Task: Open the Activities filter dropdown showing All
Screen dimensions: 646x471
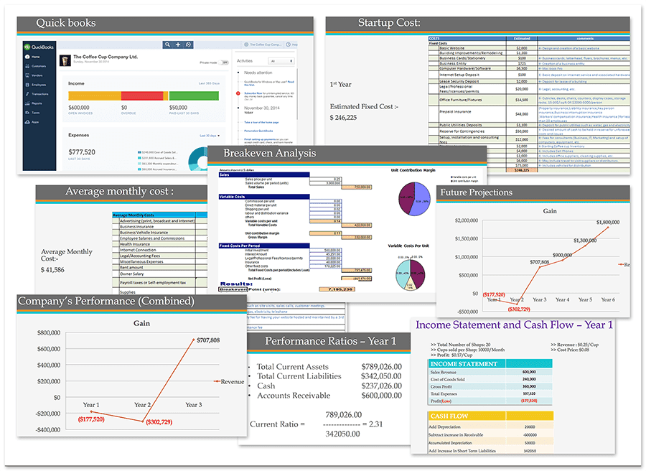Action: [281, 62]
